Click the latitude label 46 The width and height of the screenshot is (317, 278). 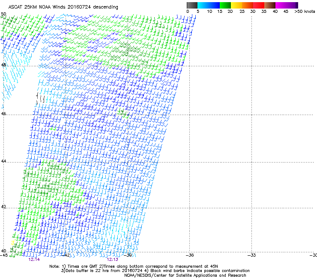tap(3, 114)
